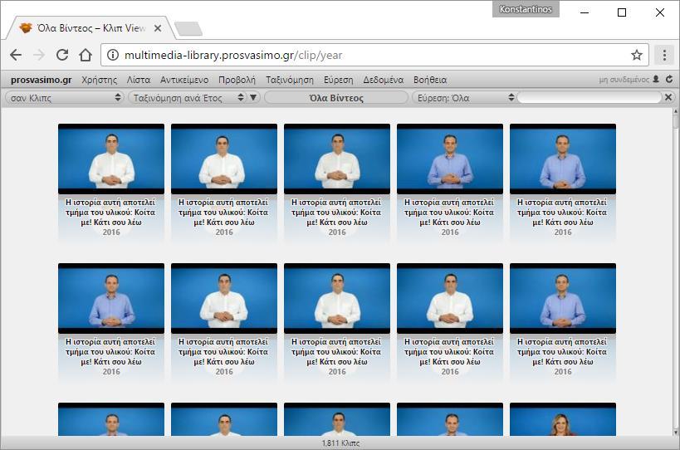Clear the search field with the X
The image size is (680, 450).
(668, 97)
